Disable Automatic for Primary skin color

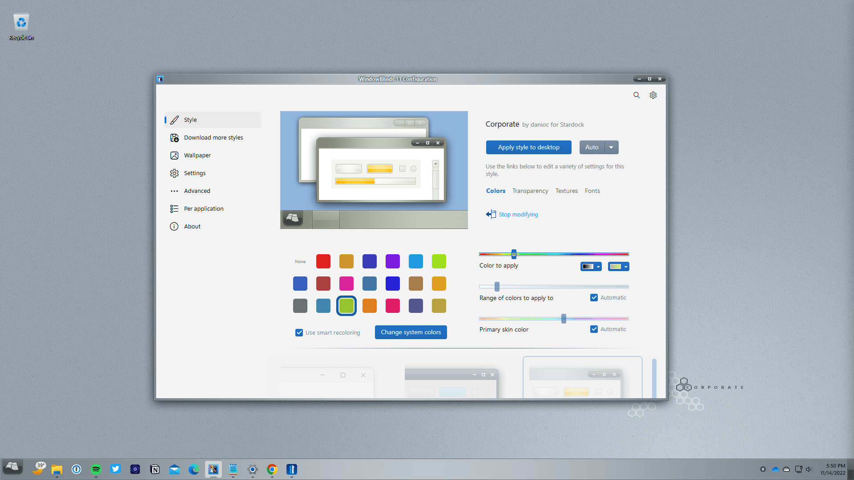(x=594, y=329)
